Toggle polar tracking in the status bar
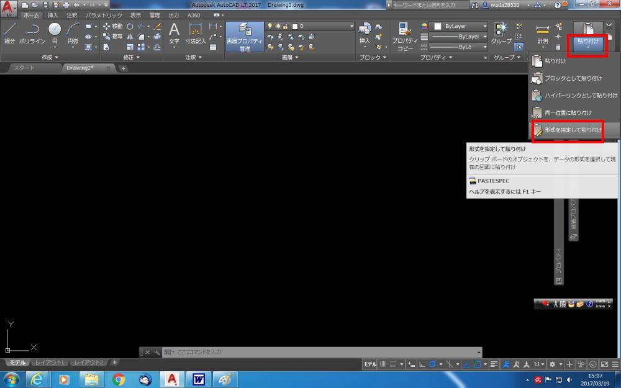The width and height of the screenshot is (621, 388). [432, 364]
